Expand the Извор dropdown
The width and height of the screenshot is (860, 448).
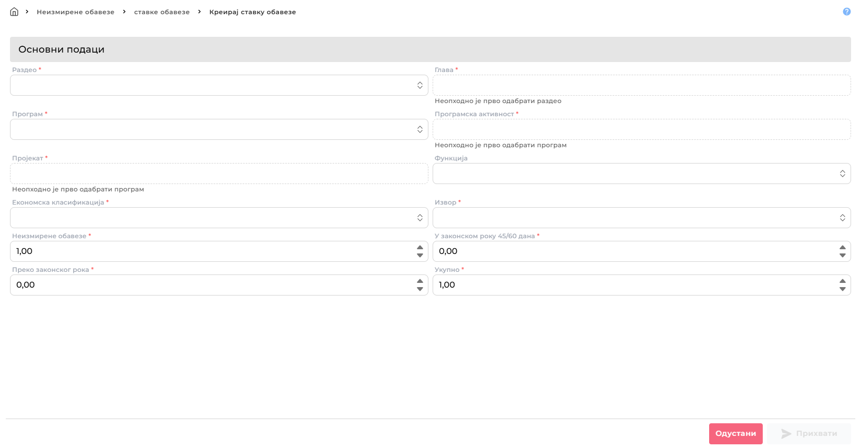click(x=641, y=218)
